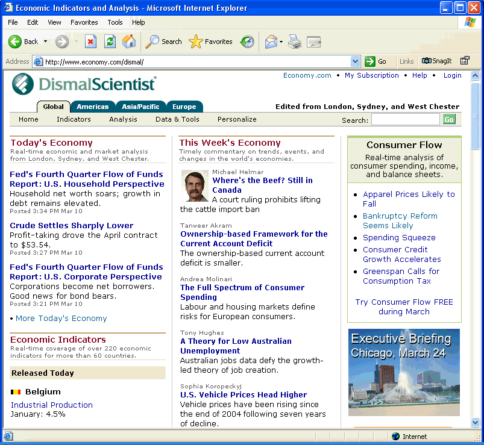Viewport: 484px width, 445px height.
Task: Open the Crude Settles Sharply Lower article
Action: pyautogui.click(x=71, y=225)
